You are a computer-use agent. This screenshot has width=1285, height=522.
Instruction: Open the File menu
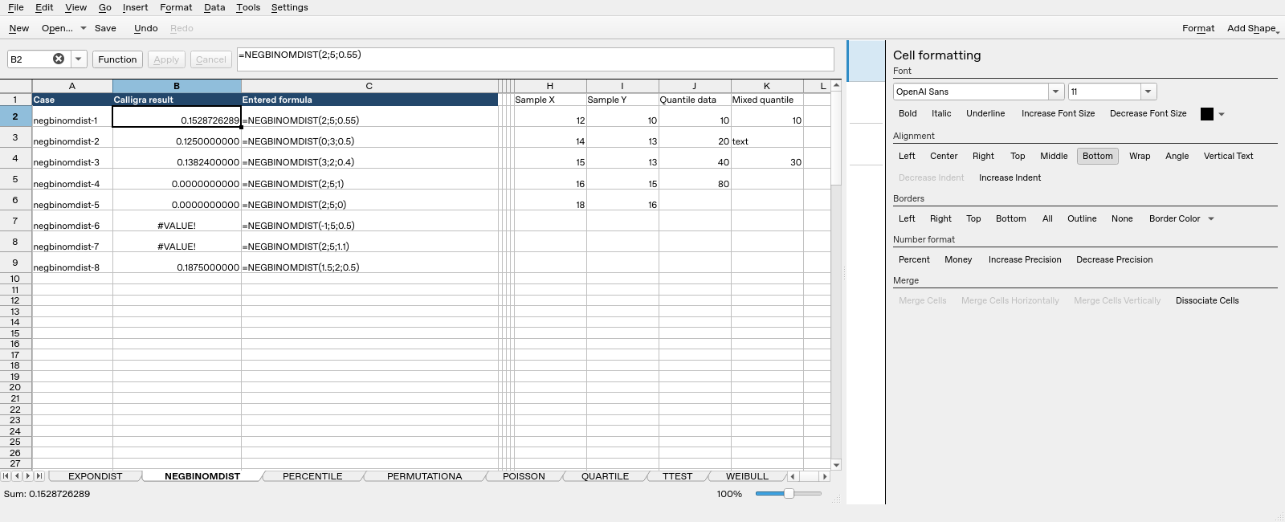click(15, 7)
